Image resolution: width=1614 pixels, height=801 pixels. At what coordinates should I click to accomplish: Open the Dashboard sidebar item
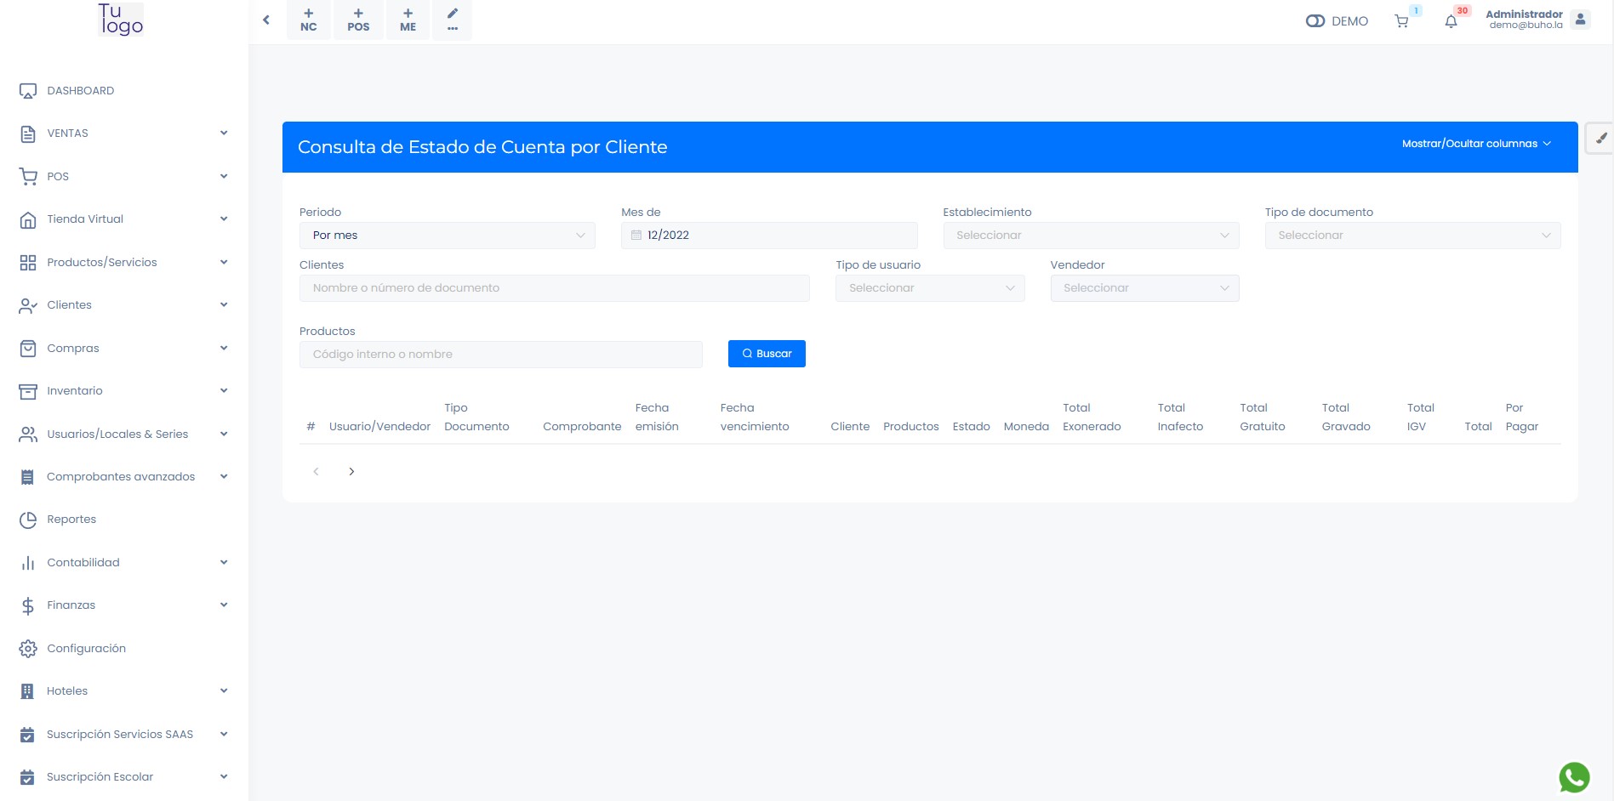[x=80, y=91]
